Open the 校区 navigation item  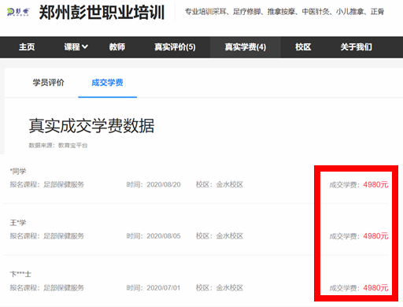tap(303, 47)
